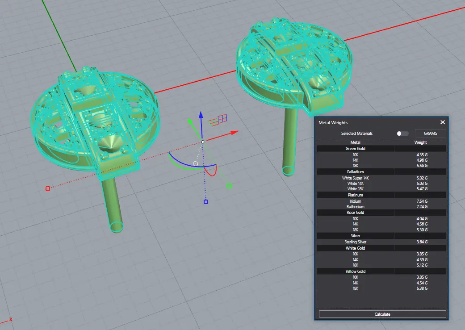This screenshot has width=465, height=330.
Task: Click the gumball green Y-axis arrow
Action: tap(190, 121)
